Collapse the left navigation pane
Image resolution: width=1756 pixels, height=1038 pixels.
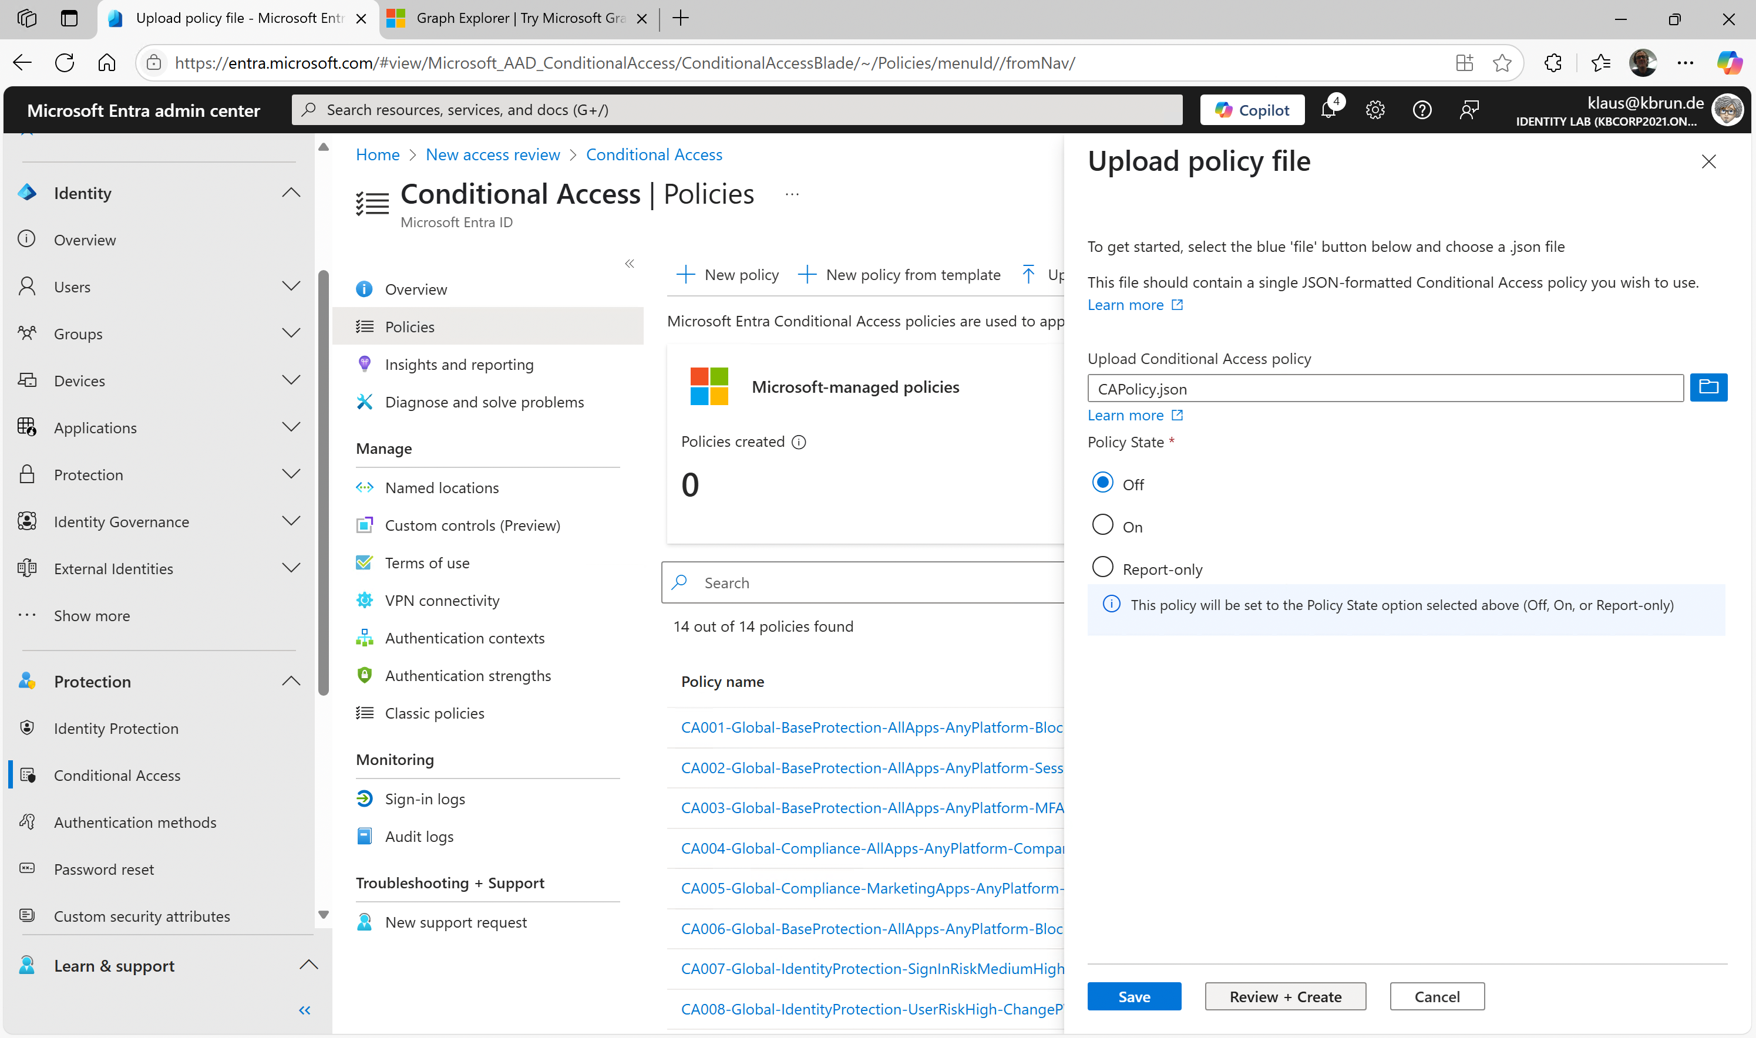[304, 1010]
